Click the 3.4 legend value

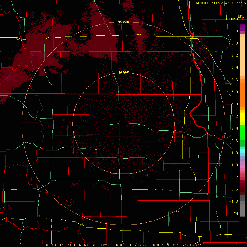[235, 128]
